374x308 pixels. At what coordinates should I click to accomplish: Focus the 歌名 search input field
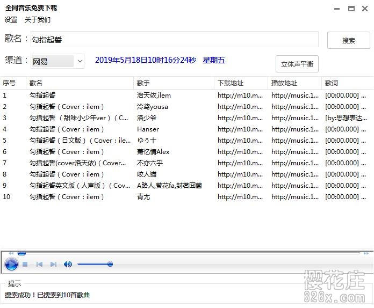175,39
